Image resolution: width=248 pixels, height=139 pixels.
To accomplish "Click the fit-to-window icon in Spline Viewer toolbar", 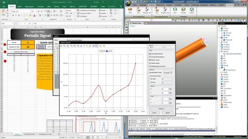I will click(x=74, y=46).
